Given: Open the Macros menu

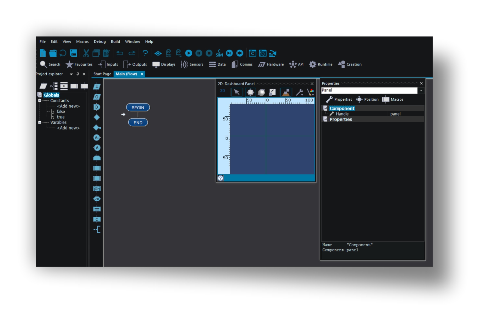Looking at the screenshot, I should [x=82, y=42].
